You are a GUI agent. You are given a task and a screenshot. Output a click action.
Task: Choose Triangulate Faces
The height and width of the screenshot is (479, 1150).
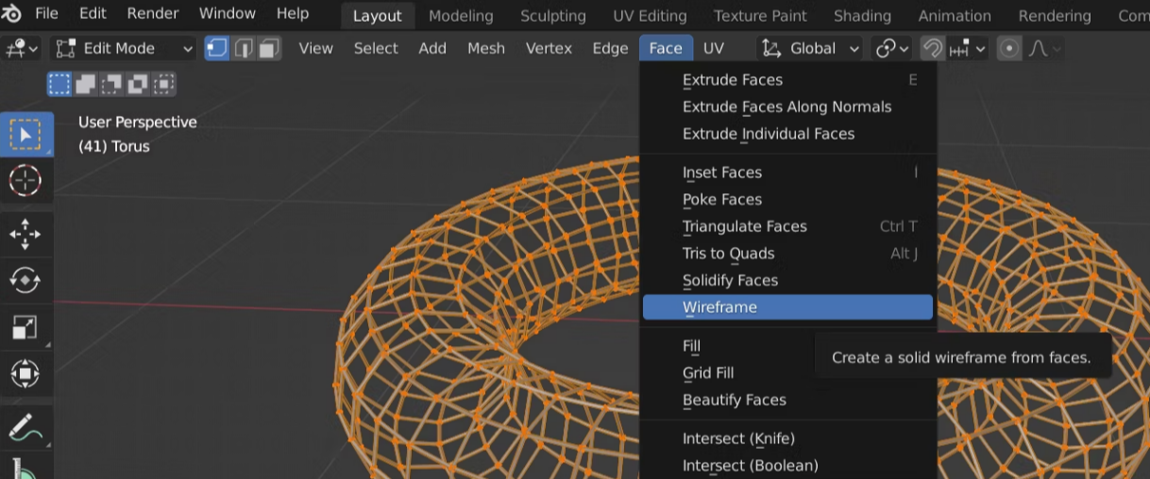(787, 226)
